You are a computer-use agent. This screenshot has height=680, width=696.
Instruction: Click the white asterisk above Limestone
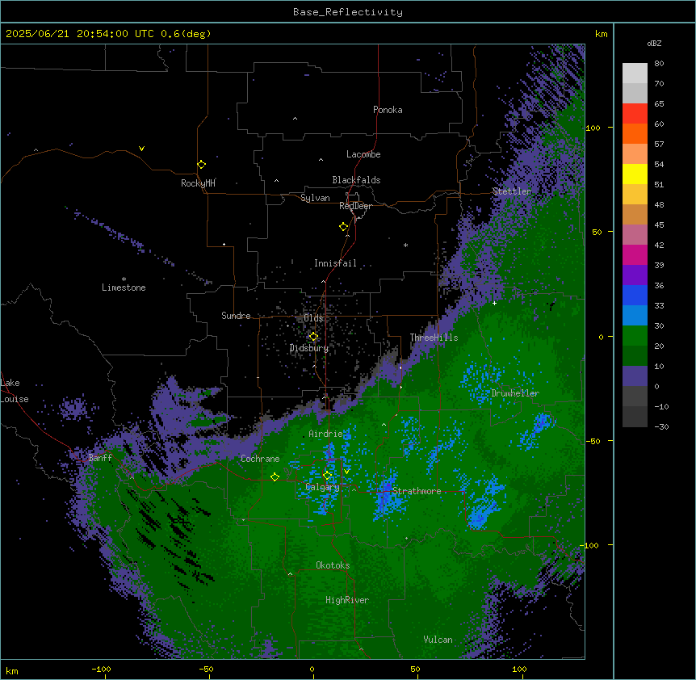[124, 279]
